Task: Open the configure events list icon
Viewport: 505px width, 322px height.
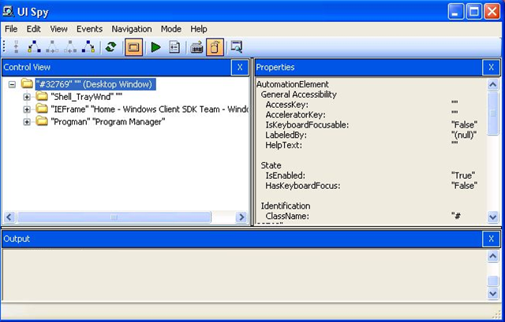Action: (x=174, y=47)
